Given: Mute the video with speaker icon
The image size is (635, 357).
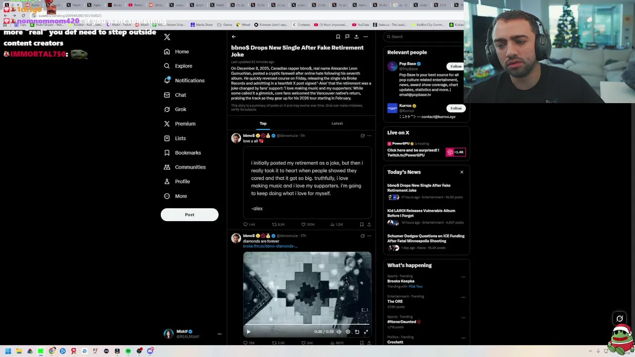Looking at the screenshot, I should [339, 332].
